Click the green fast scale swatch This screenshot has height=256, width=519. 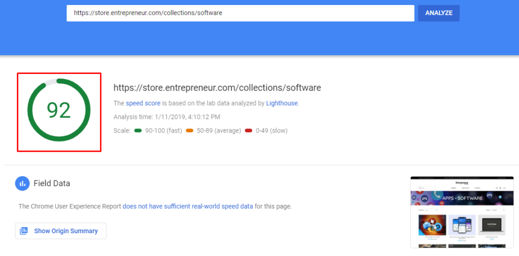point(138,131)
